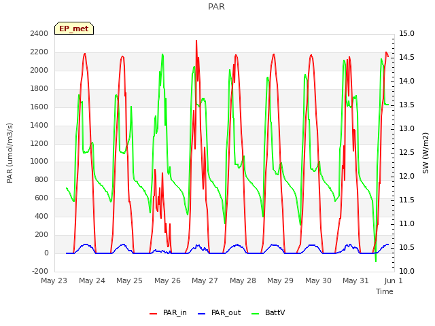Click the 14.0 right axis value

click(x=406, y=81)
